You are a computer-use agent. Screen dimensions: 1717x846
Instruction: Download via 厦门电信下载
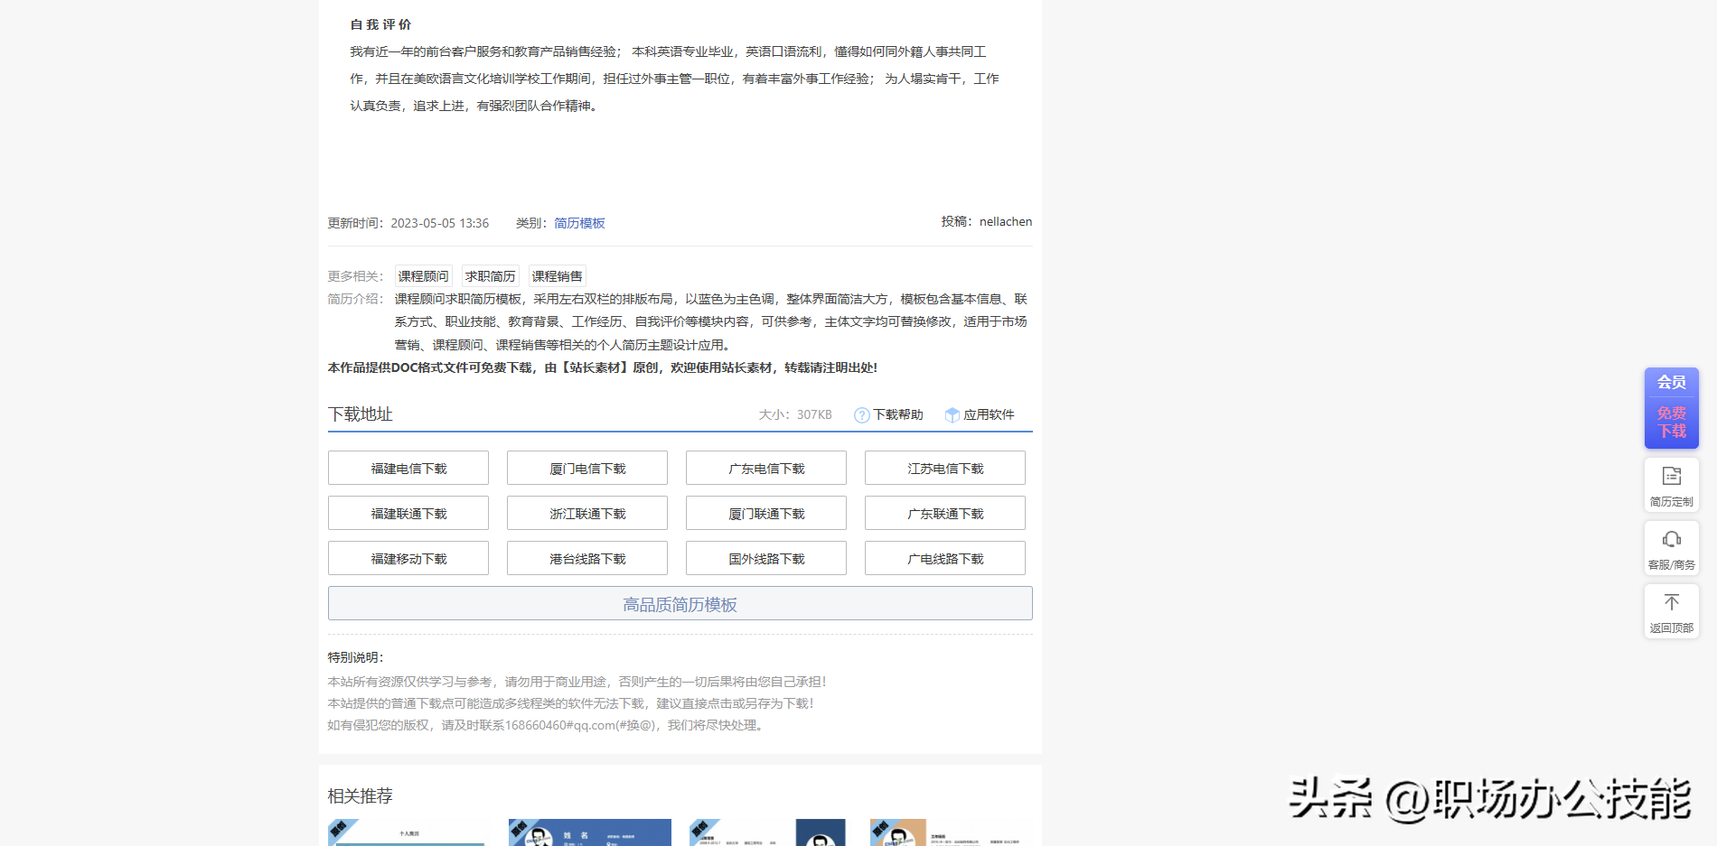point(586,468)
